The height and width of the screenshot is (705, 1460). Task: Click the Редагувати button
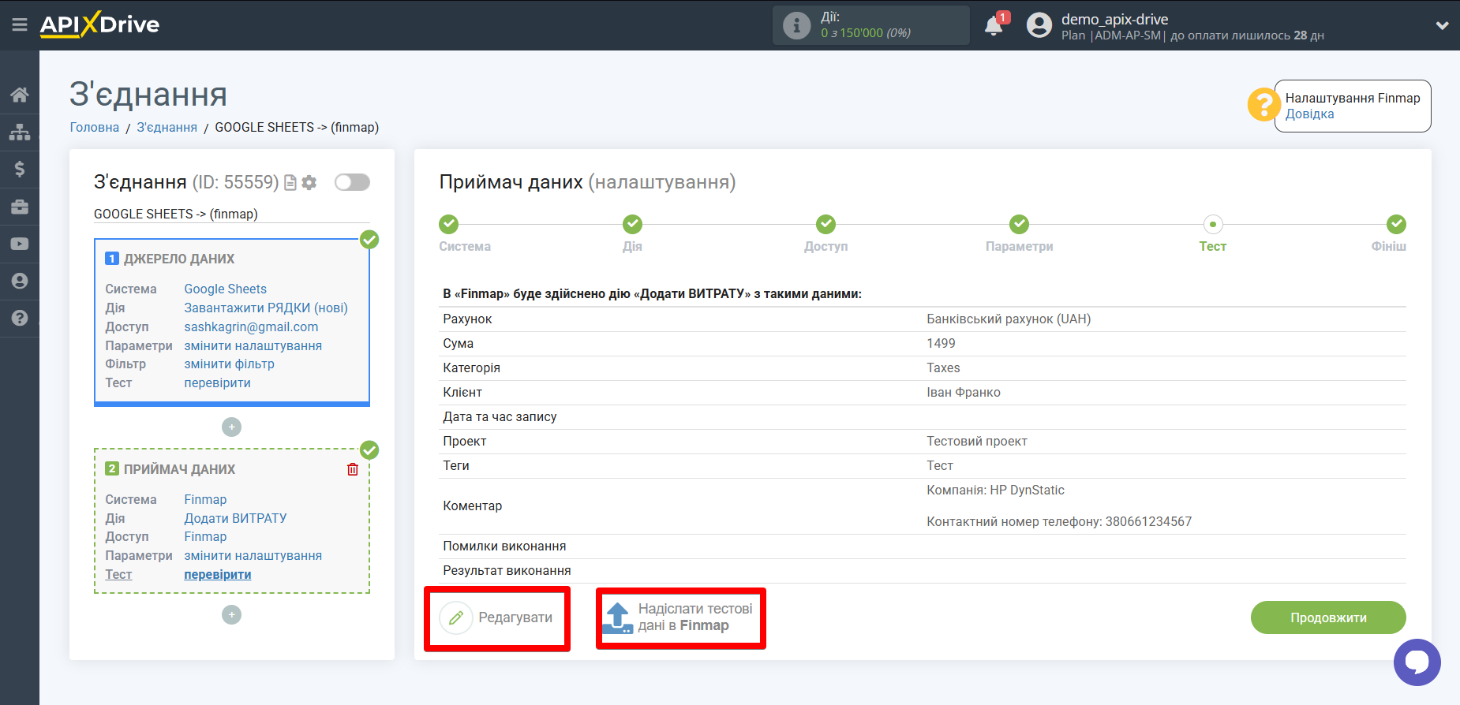pyautogui.click(x=497, y=618)
